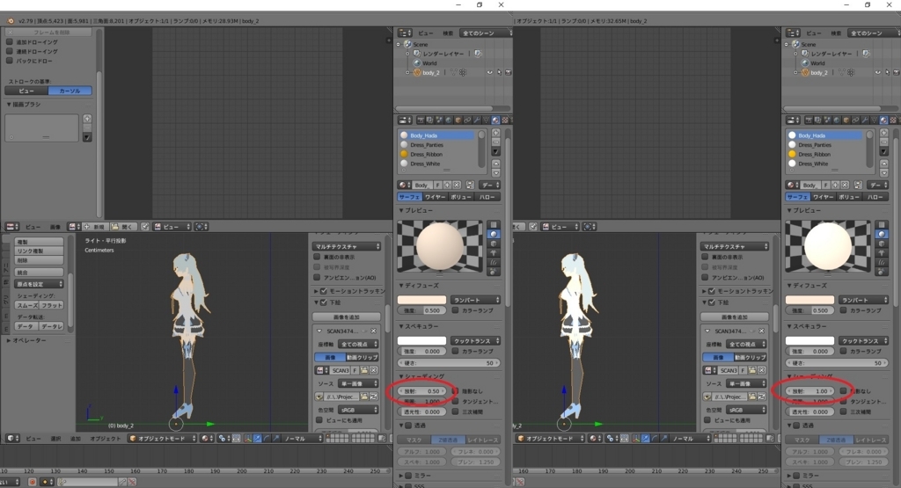The width and height of the screenshot is (901, 488).
Task: Toggle 陰影なし checkbox in left window
Action: tap(455, 391)
